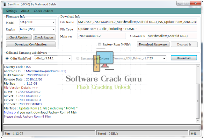Image resolution: width=204 pixels, height=139 pixels.
Task: Click the download progress bar
Action: [102, 127]
